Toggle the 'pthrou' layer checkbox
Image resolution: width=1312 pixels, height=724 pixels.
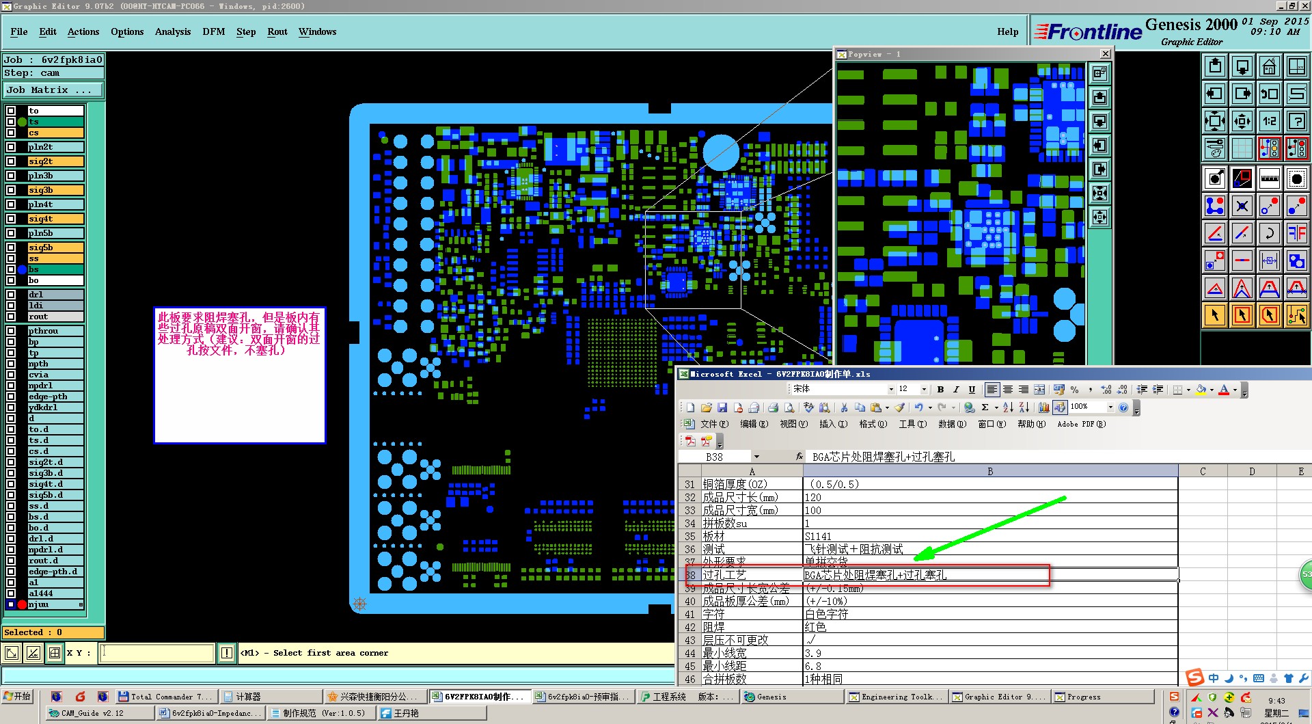point(11,331)
